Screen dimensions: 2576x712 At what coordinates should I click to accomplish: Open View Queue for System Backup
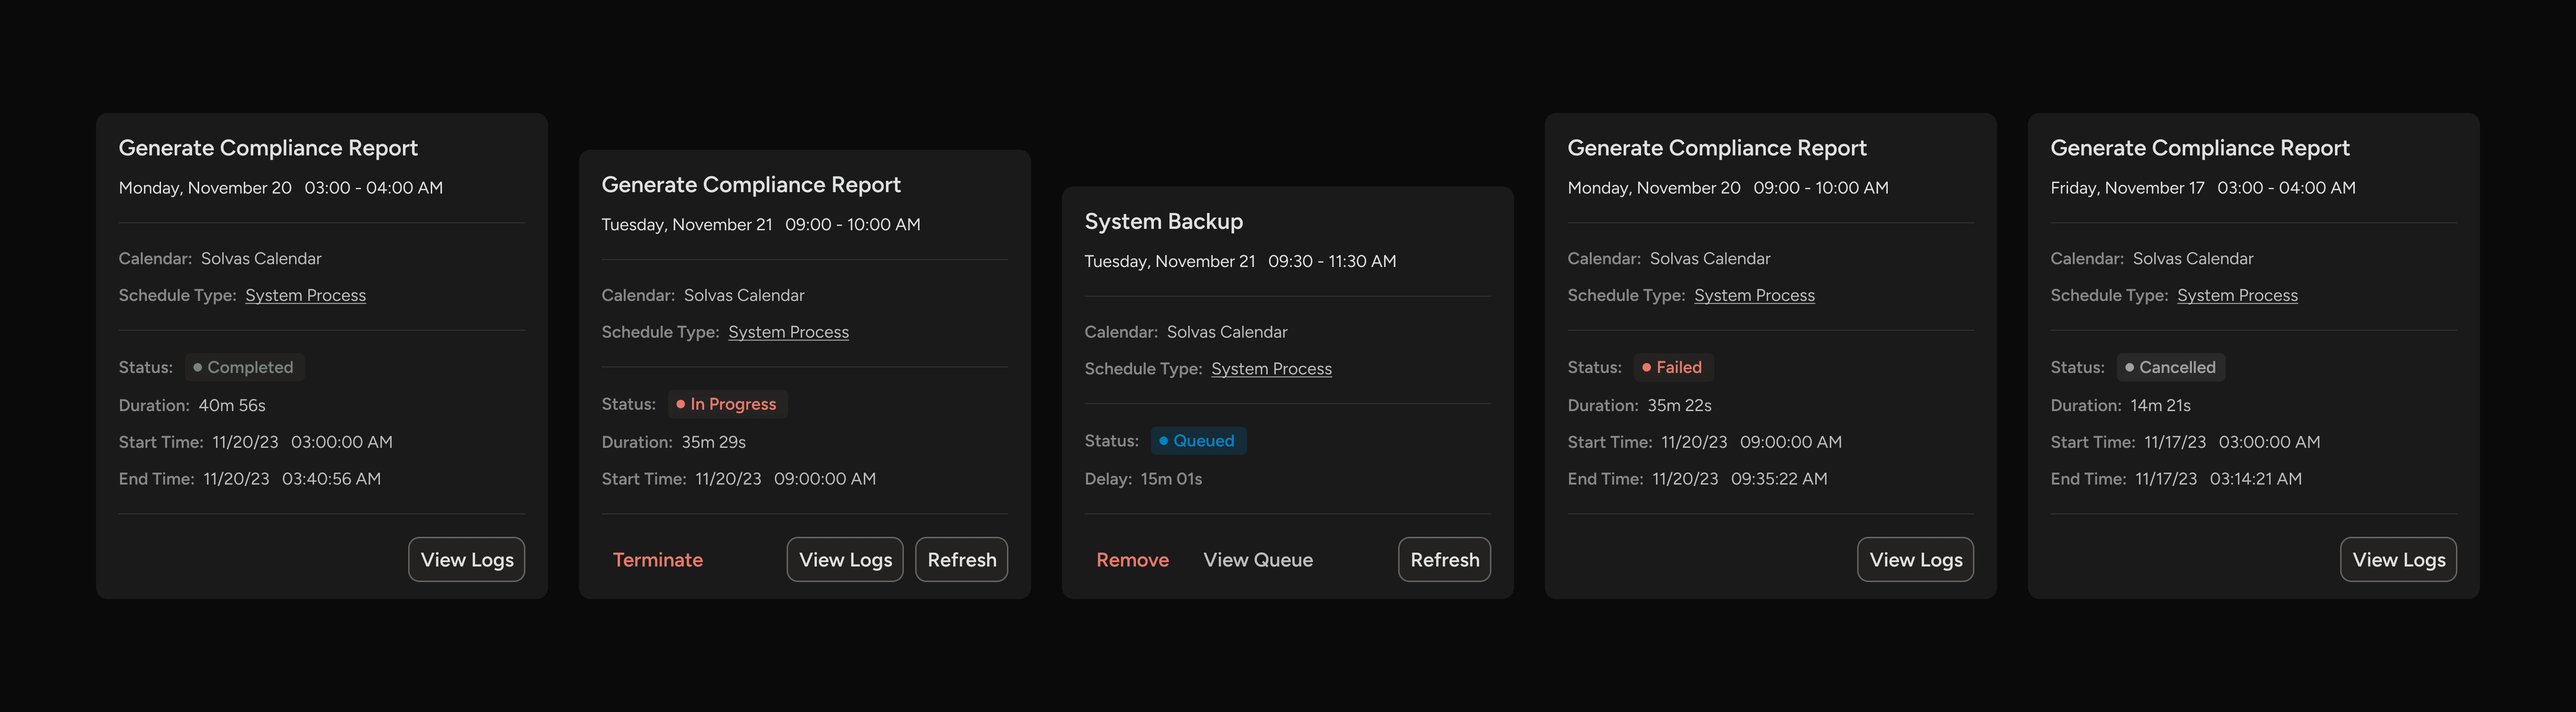point(1258,559)
